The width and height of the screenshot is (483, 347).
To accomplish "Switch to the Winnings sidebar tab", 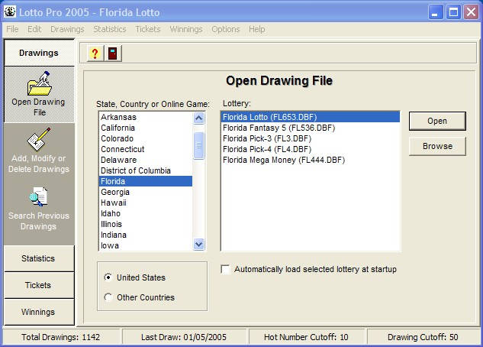I will (x=39, y=312).
